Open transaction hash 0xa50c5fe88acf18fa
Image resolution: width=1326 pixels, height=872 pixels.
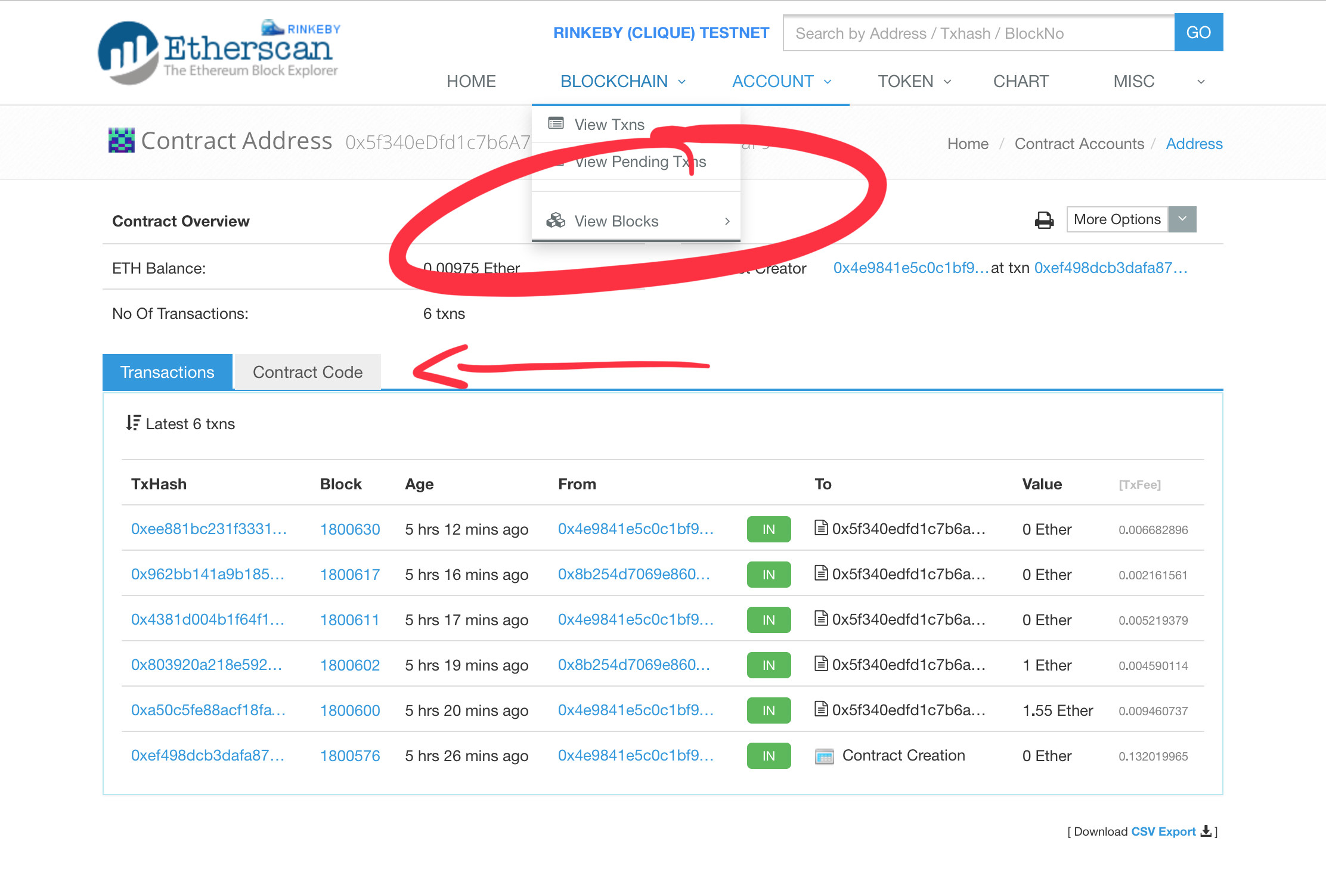[x=208, y=710]
